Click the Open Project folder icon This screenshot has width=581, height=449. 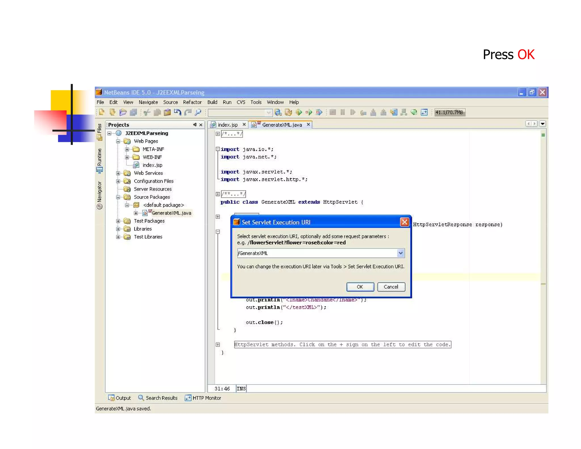pyautogui.click(x=123, y=112)
